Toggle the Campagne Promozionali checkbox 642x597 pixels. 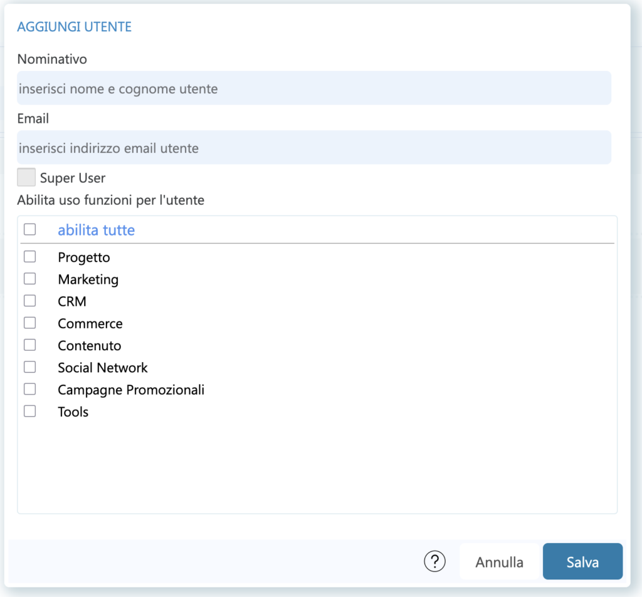point(30,389)
